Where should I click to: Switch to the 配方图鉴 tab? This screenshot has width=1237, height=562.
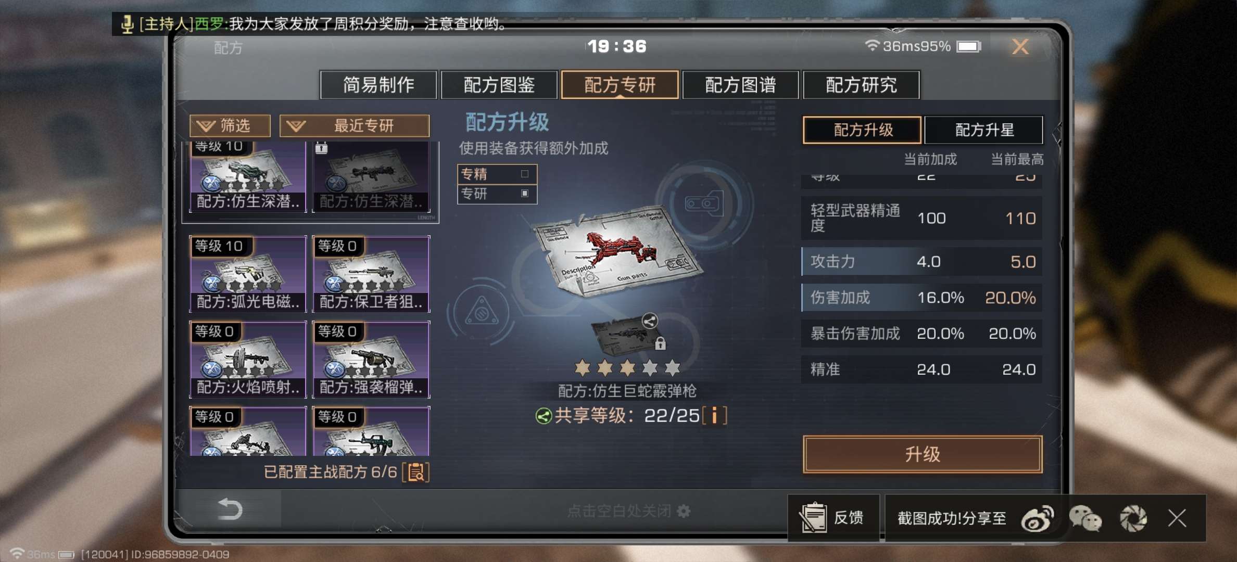tap(499, 85)
